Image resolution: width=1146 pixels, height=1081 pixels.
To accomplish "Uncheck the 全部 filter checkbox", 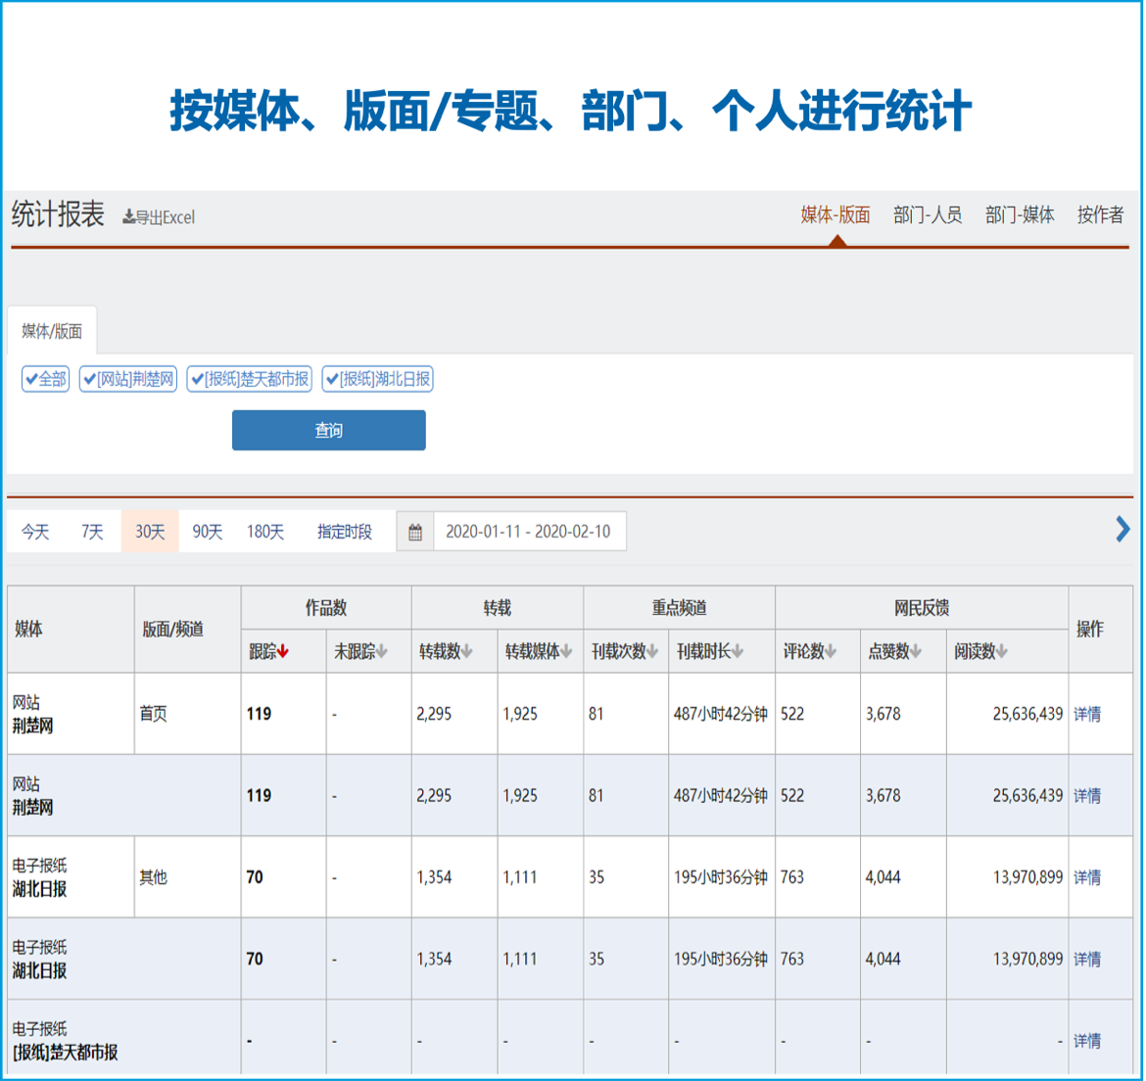I will (x=45, y=379).
